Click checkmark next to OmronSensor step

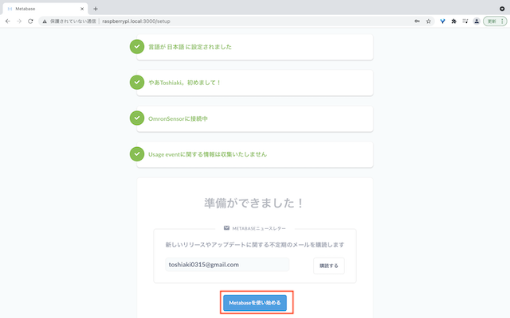(137, 118)
